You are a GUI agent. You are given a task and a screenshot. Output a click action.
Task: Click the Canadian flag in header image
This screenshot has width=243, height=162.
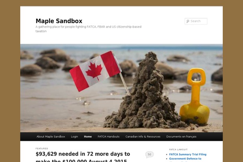95,71
